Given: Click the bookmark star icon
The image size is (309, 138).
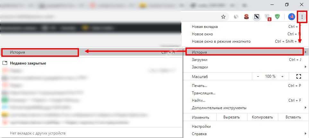Looking at the screenshot, I should (x=223, y=17).
